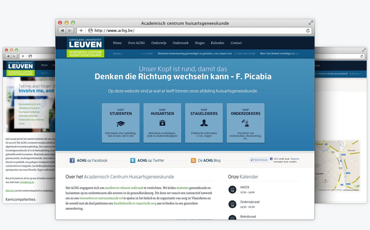Image resolution: width=370 pixels, height=230 pixels.
Task: Open the Onderwijs menu item
Action: tap(159, 43)
